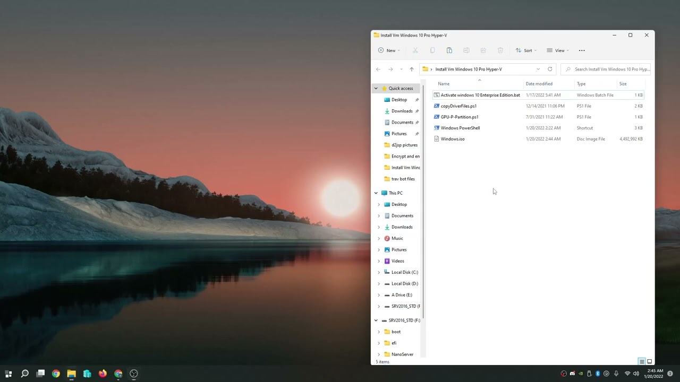
Task: Open Videos under This PC
Action: pyautogui.click(x=397, y=261)
